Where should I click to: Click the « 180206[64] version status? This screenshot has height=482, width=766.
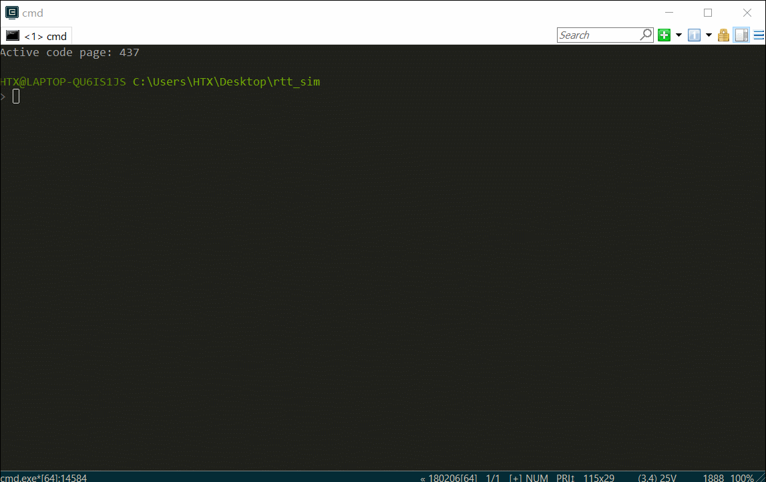tap(449, 477)
